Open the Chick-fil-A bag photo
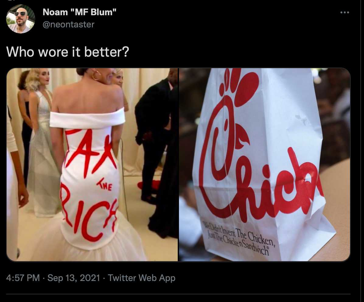 [264, 165]
